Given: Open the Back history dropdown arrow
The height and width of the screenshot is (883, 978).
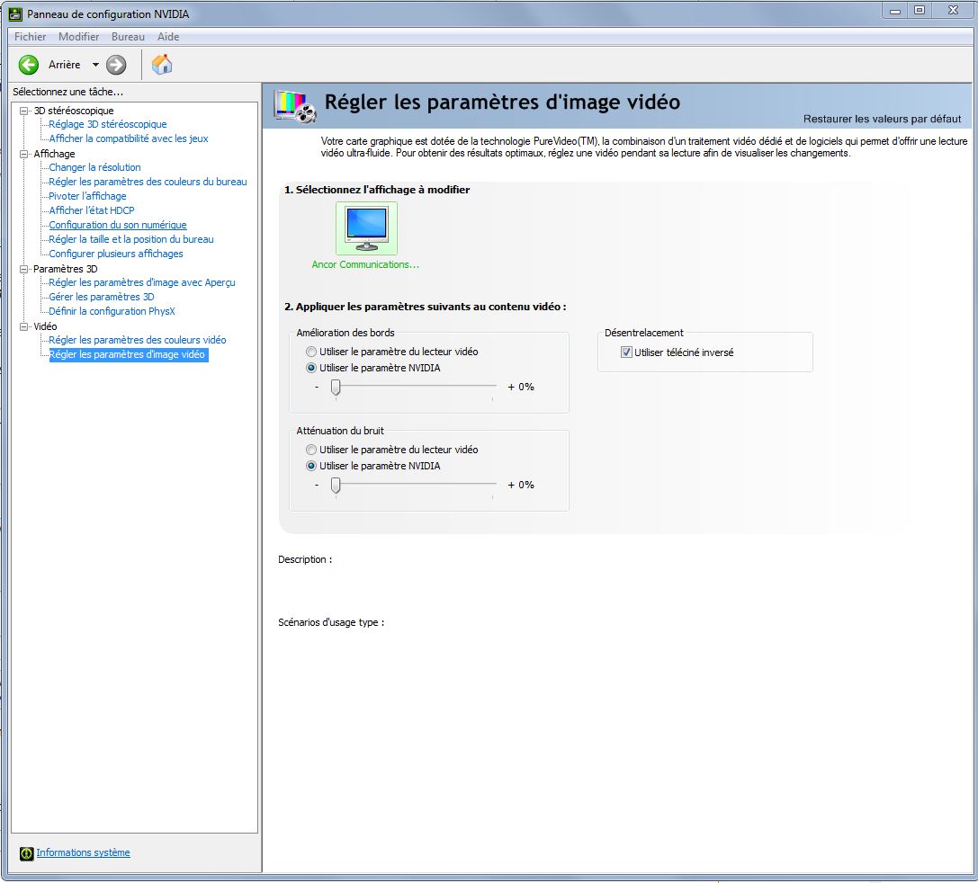Looking at the screenshot, I should (95, 65).
